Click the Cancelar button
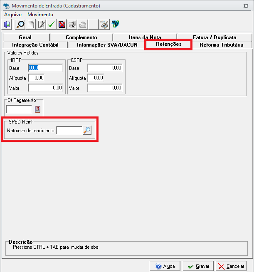 [x=231, y=266]
